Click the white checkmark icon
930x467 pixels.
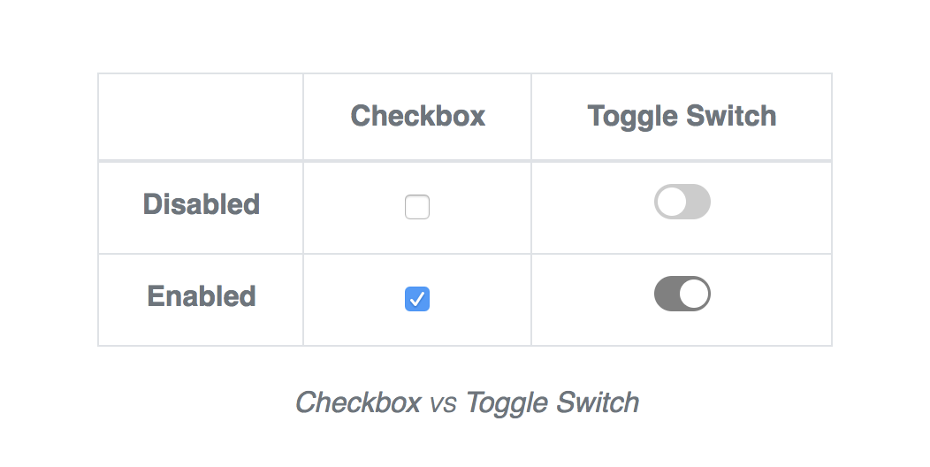pos(417,299)
